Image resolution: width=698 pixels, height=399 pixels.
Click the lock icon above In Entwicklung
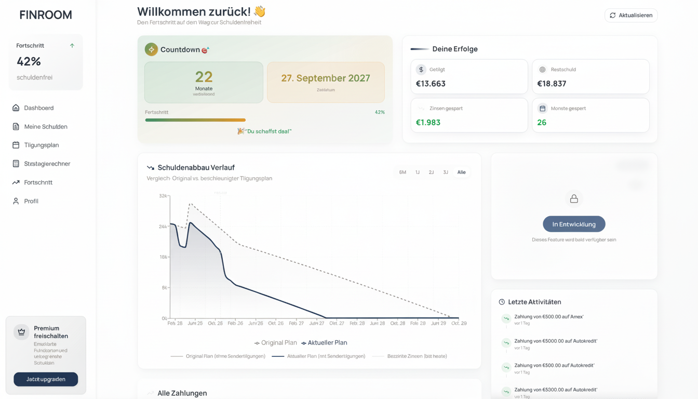[574, 199]
